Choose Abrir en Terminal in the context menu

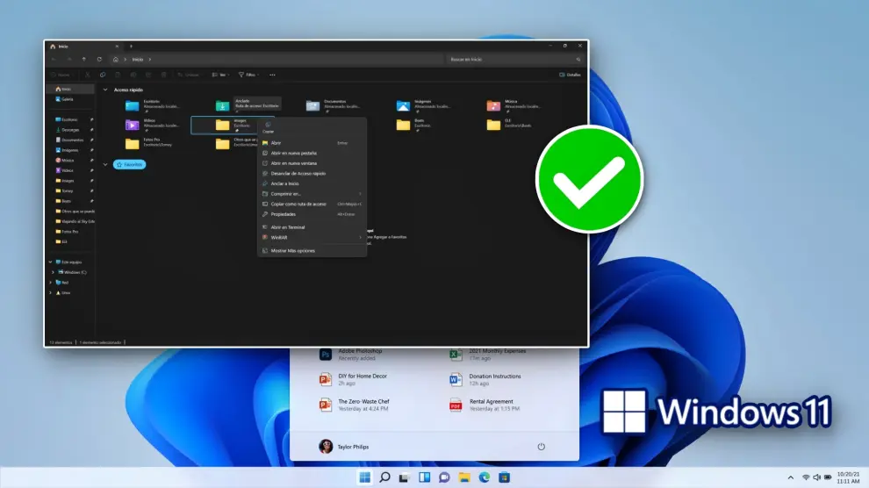[288, 227]
